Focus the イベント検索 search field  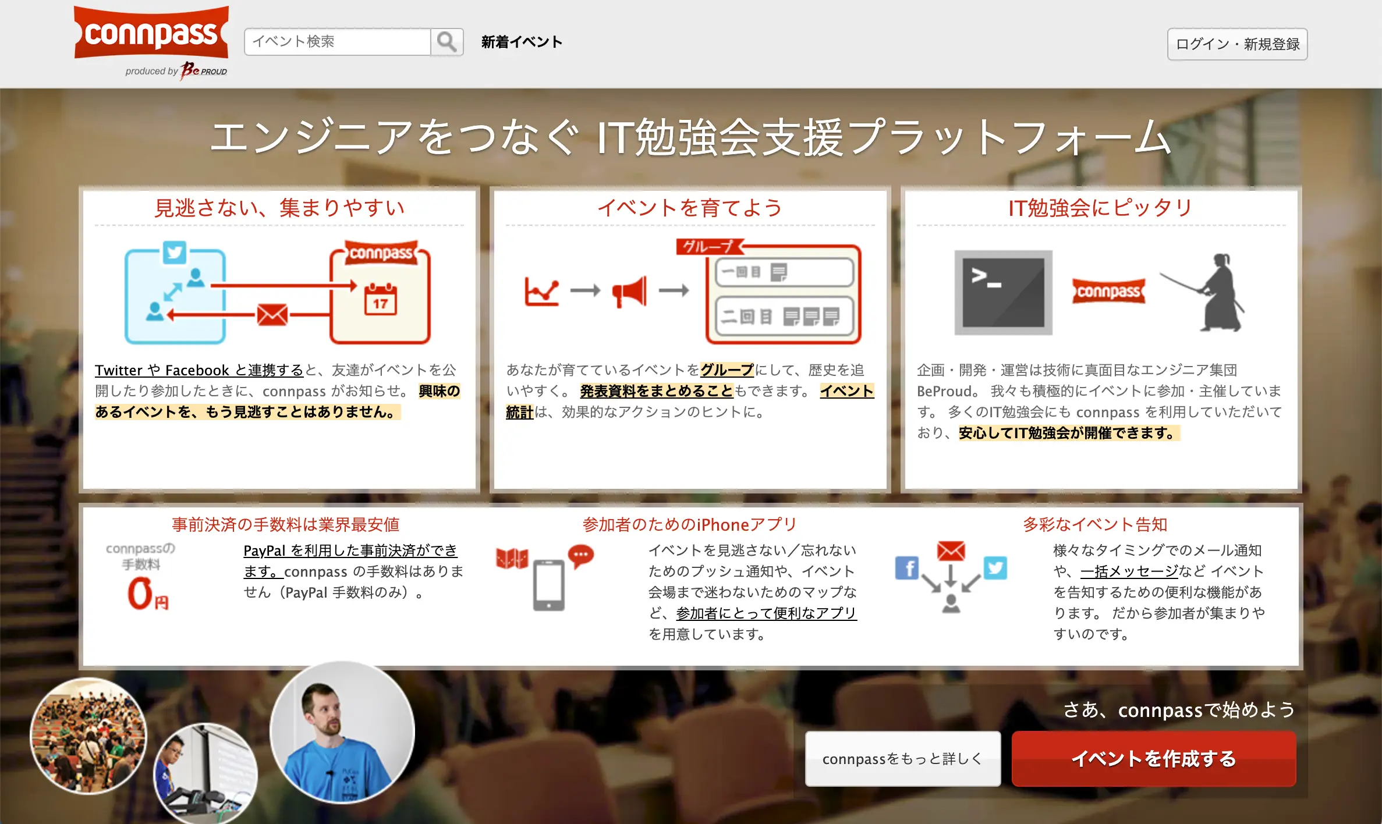click(338, 42)
